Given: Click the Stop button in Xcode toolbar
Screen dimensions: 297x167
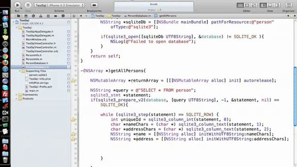Looking at the screenshot, I should 28,5.
